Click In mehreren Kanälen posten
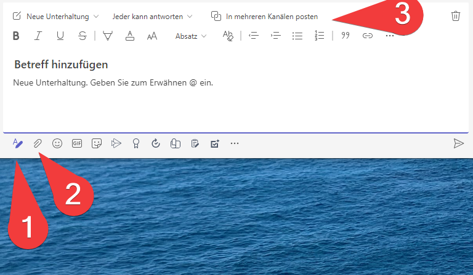This screenshot has width=473, height=275. coord(265,17)
